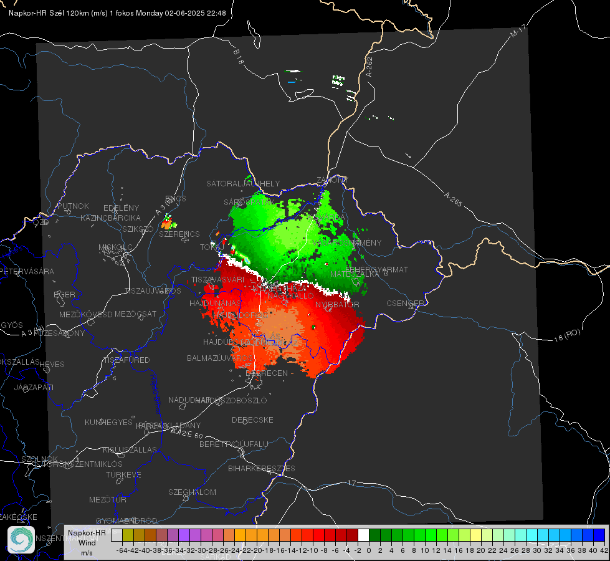Click the 'Napkor-HR Wind m/s' legend label

[87, 543]
